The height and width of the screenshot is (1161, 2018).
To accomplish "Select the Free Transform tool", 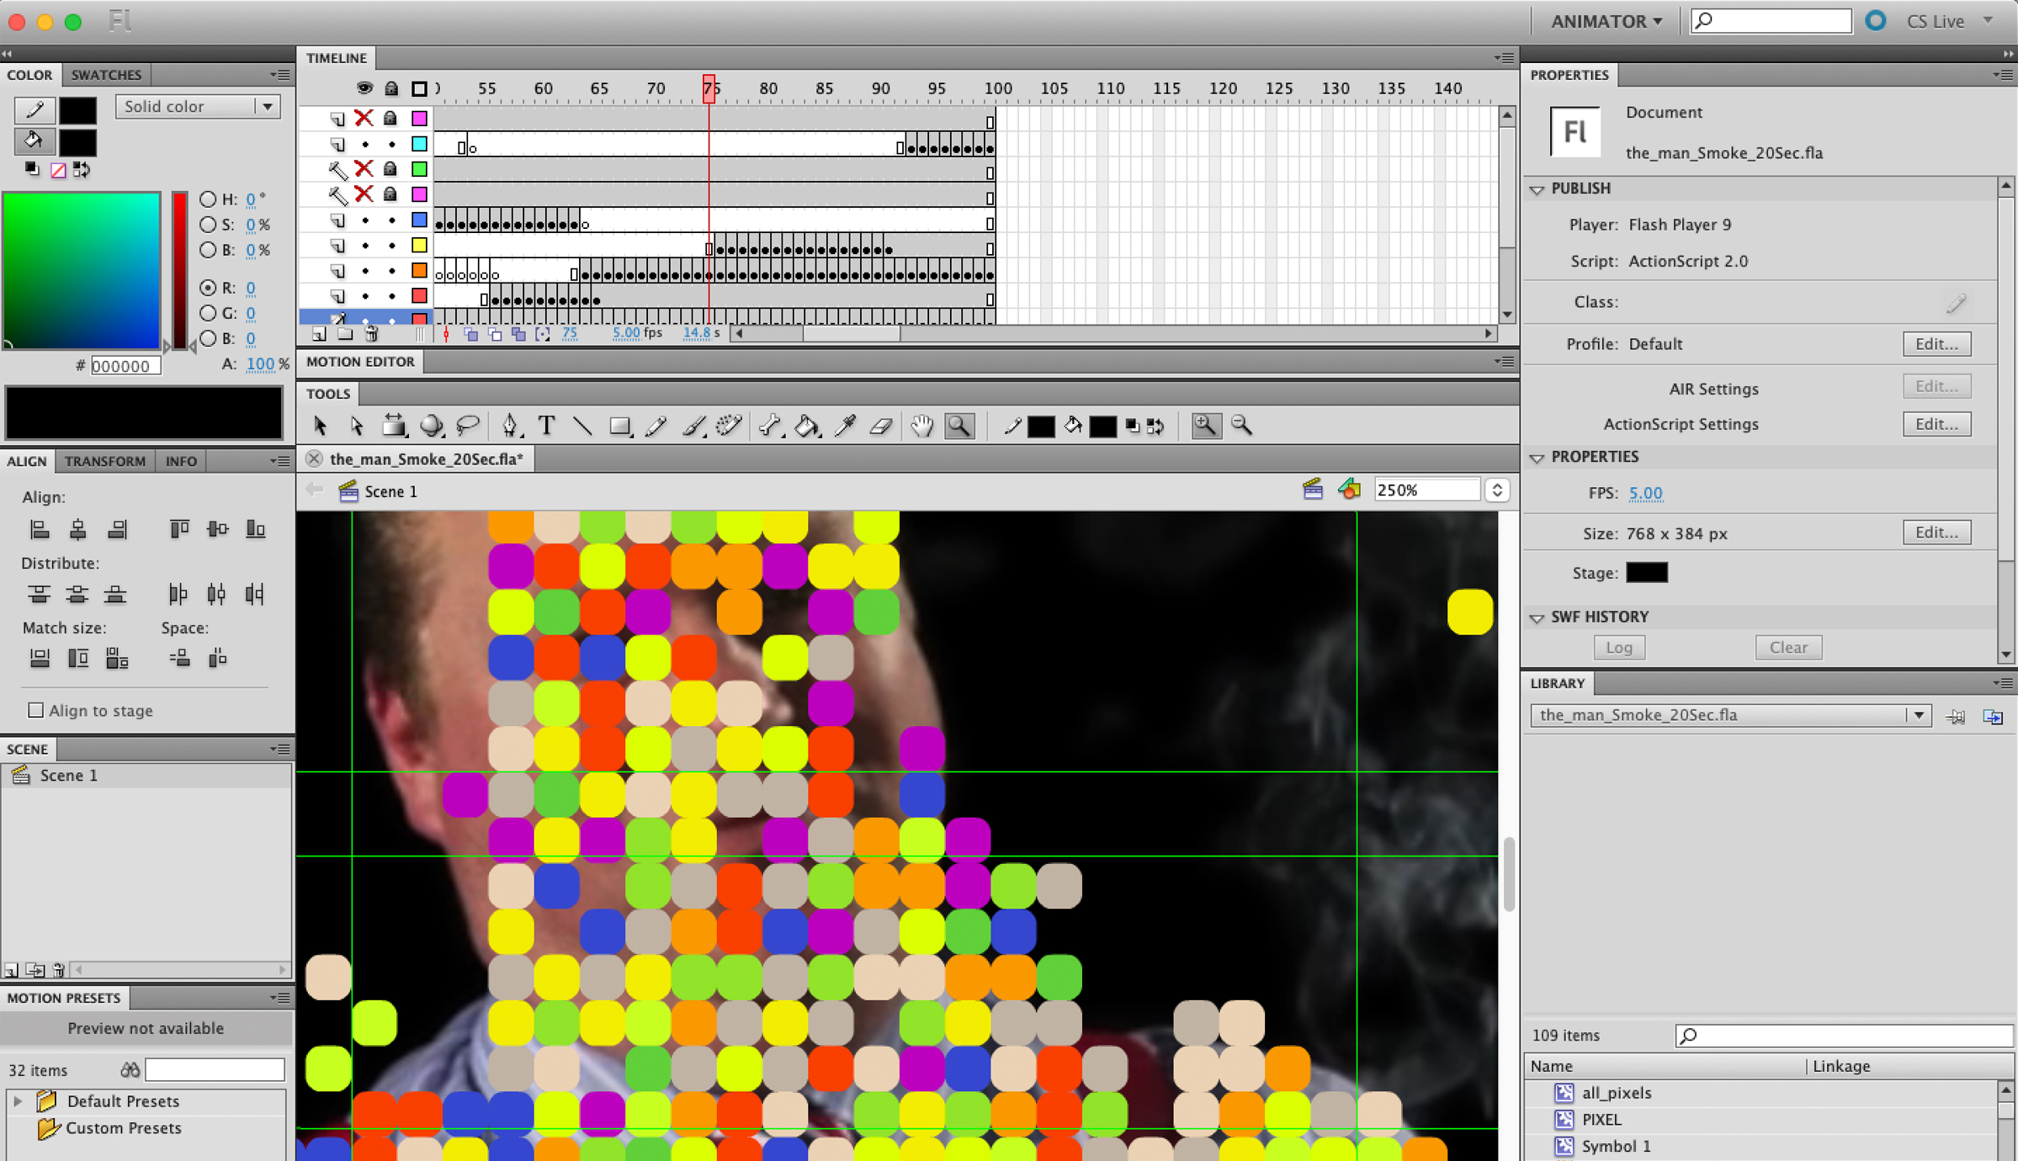I will (394, 426).
